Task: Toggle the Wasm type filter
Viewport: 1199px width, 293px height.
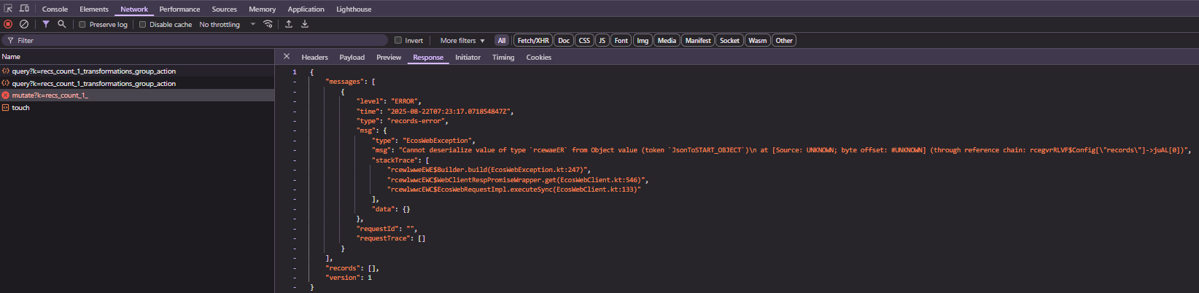Action: tap(758, 41)
